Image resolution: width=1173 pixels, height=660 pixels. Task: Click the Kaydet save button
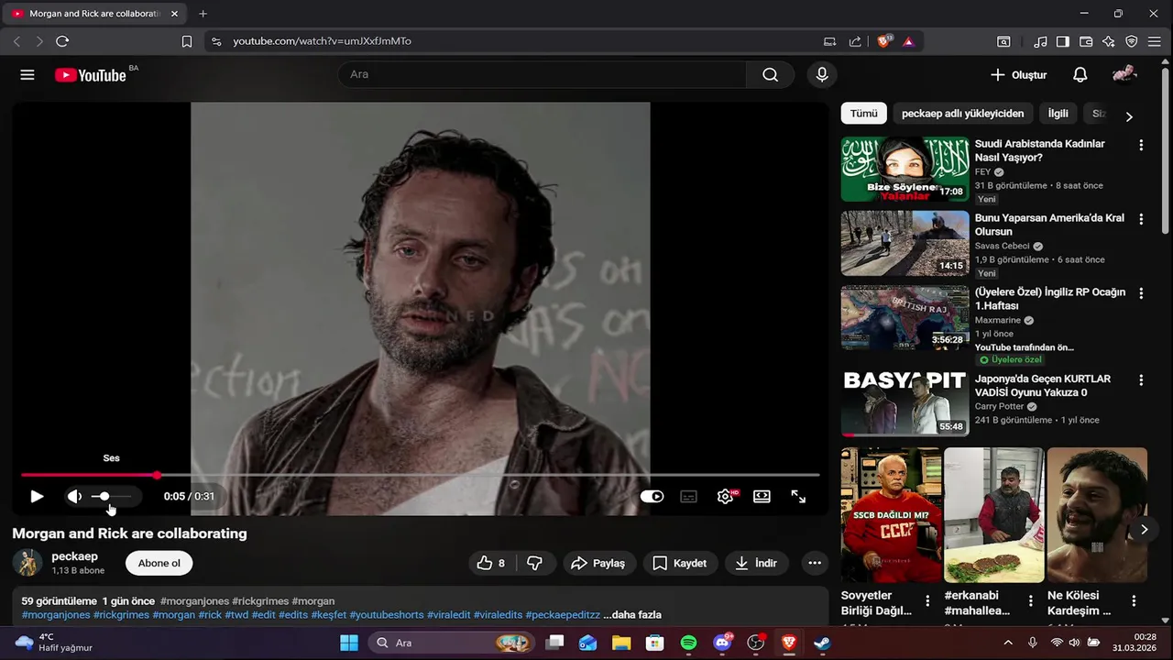[x=679, y=564]
